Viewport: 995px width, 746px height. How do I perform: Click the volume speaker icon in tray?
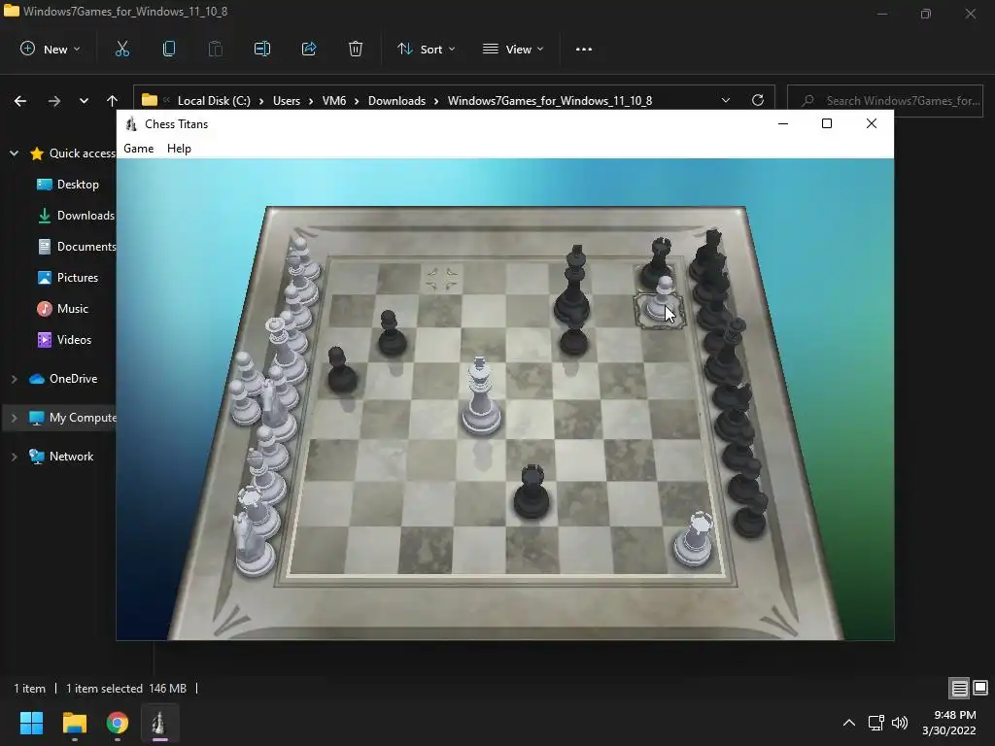(x=900, y=723)
